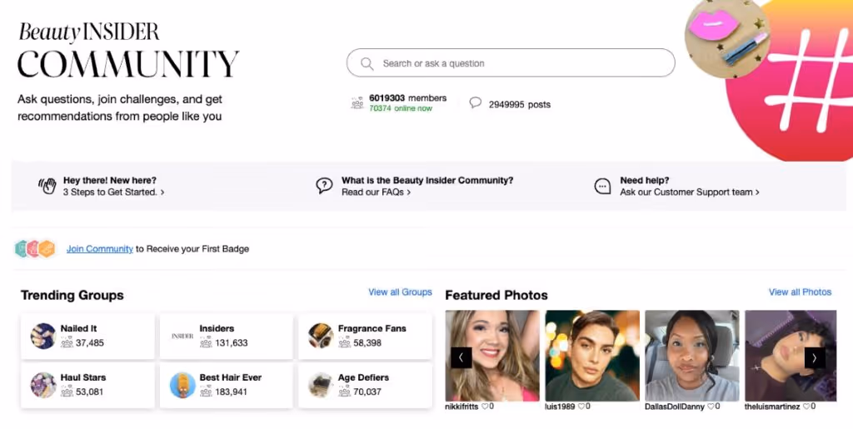The image size is (853, 429).
Task: Click the DallasDollDanny username
Action: tap(675, 407)
